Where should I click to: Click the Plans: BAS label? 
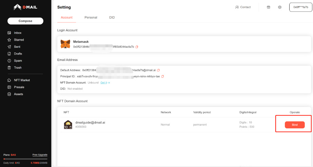9,155
